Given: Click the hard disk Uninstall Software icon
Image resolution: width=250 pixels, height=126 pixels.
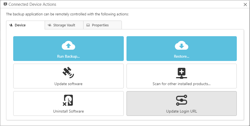Looking at the screenshot, I should tap(68, 100).
